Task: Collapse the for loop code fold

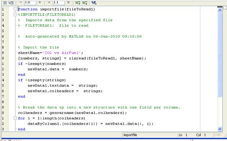Action: [x=15, y=118]
